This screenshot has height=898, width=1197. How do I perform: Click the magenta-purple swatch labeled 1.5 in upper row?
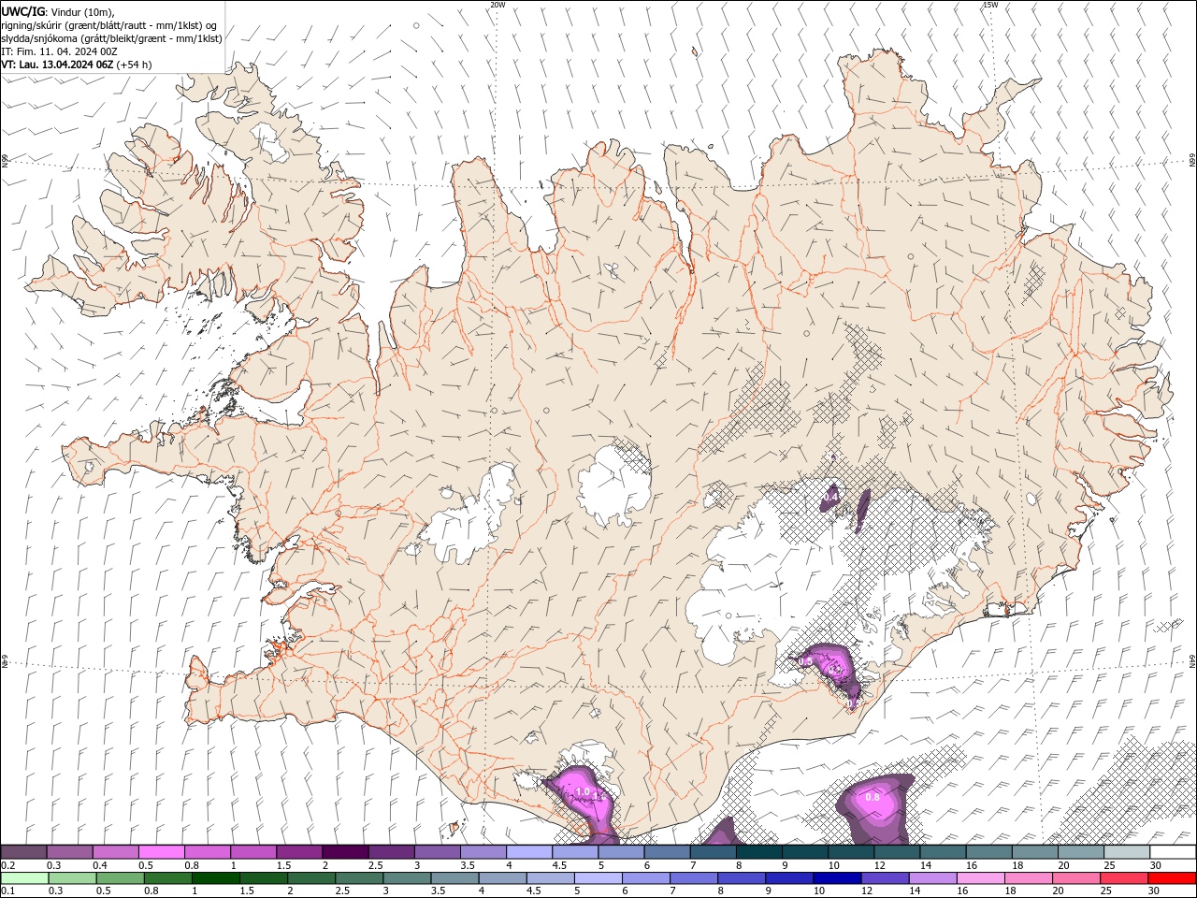pyautogui.click(x=298, y=852)
